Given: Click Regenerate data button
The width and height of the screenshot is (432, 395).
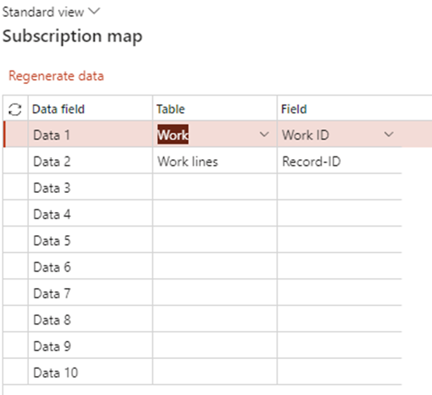Looking at the screenshot, I should 56,76.
